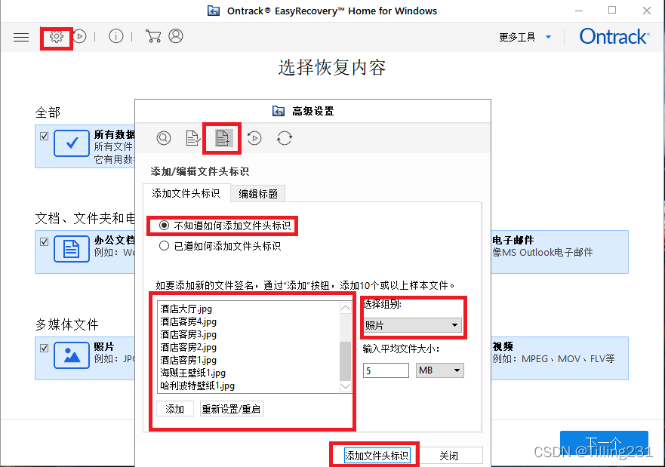Click the All Data checkmark icon
This screenshot has height=467, width=665.
click(x=72, y=143)
